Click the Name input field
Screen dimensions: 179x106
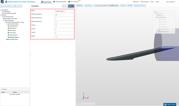(x=64, y=11)
